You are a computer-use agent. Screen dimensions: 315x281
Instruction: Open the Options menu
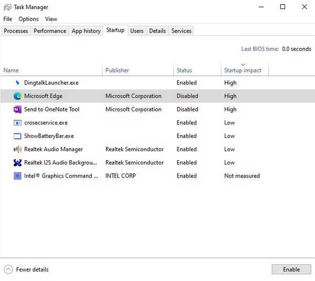(x=28, y=19)
